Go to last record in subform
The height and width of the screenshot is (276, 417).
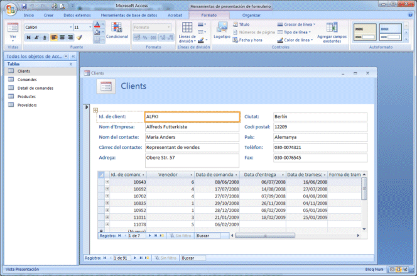pyautogui.click(x=156, y=236)
